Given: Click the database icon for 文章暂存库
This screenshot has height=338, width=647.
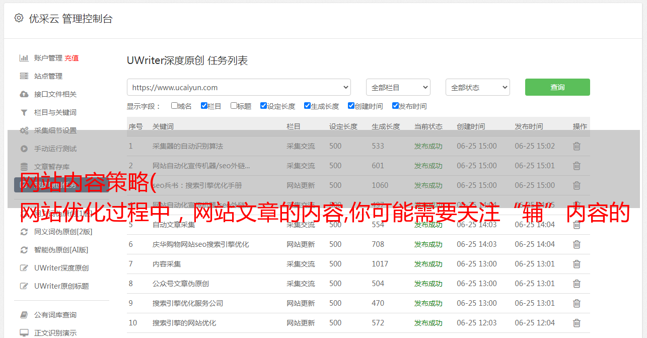Looking at the screenshot, I should (24, 167).
